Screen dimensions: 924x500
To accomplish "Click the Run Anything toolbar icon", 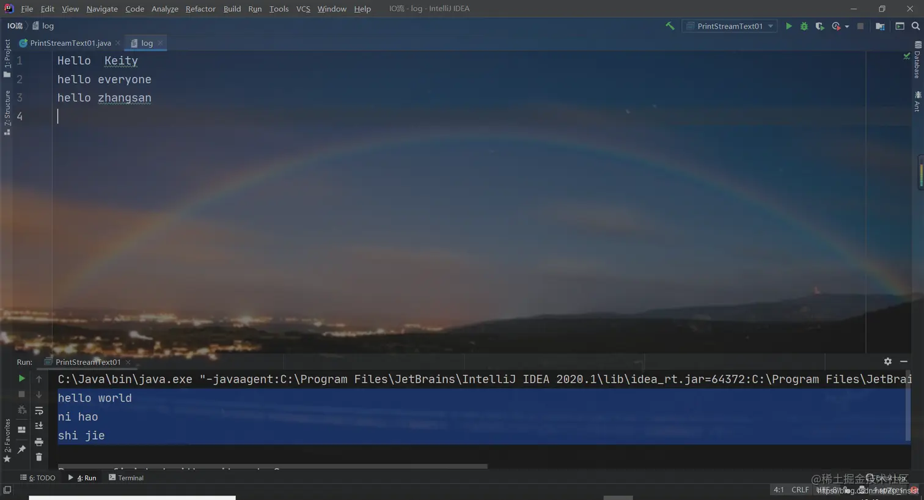I will click(900, 26).
